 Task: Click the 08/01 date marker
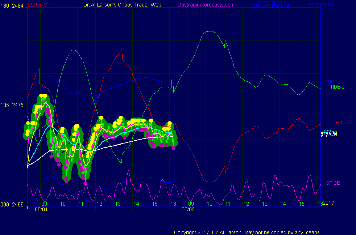tap(41, 209)
